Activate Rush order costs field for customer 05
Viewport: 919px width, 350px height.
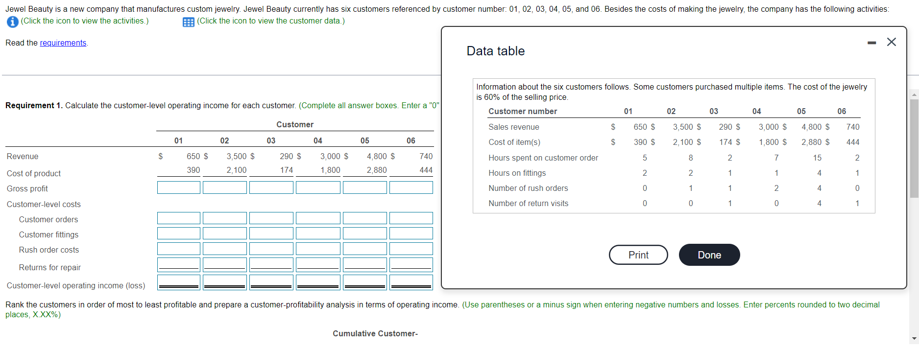click(365, 249)
